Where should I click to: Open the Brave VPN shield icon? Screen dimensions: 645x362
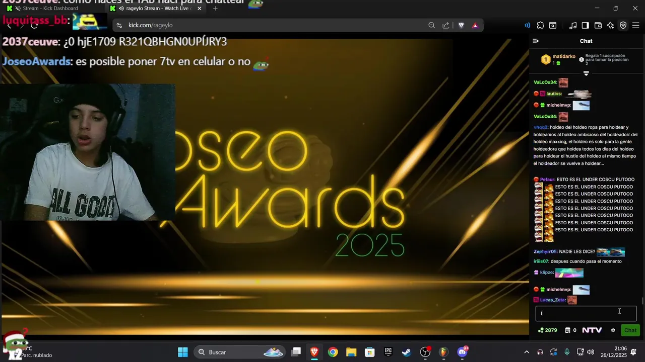click(x=623, y=25)
